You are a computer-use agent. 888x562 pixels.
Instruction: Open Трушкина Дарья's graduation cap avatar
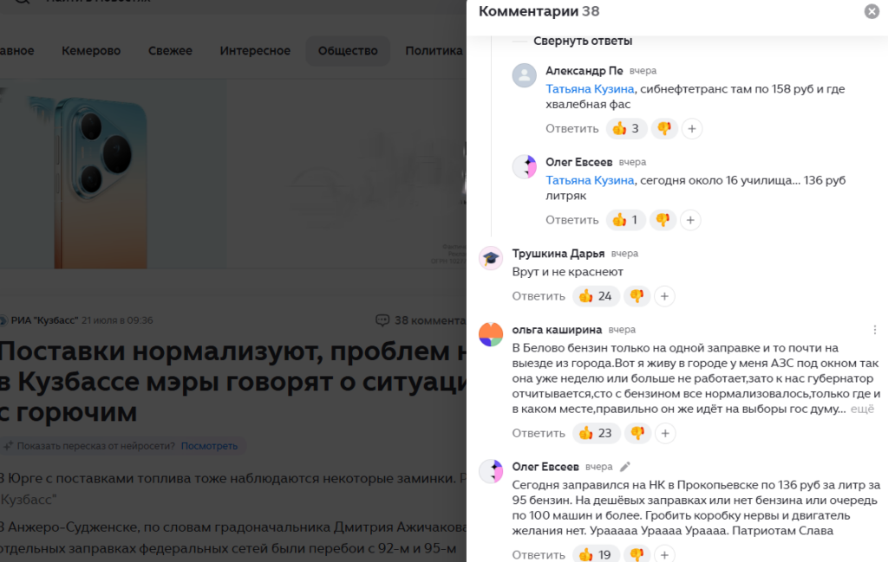[x=491, y=258]
